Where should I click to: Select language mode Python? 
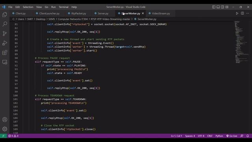click(219, 136)
